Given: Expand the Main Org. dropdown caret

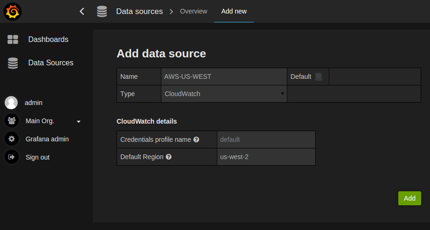Looking at the screenshot, I should coord(78,121).
